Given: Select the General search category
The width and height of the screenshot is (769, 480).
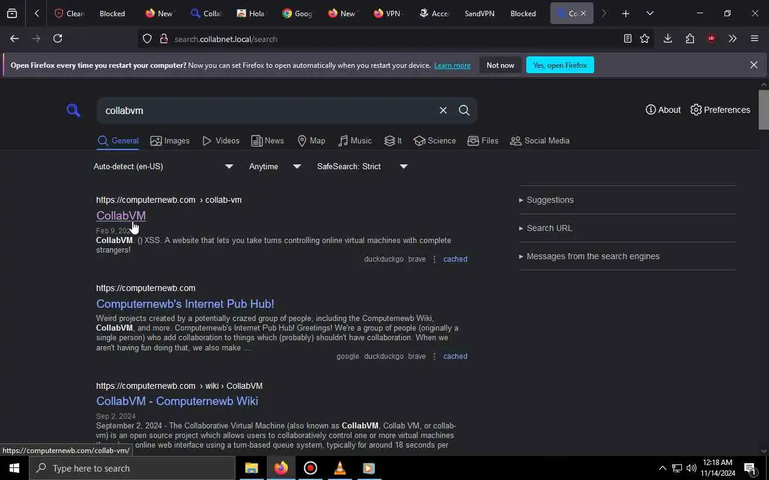Looking at the screenshot, I should (118, 140).
